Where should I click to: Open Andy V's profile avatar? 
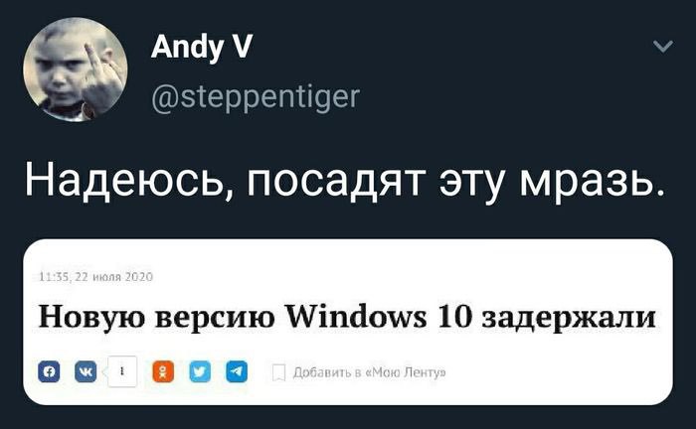click(76, 70)
